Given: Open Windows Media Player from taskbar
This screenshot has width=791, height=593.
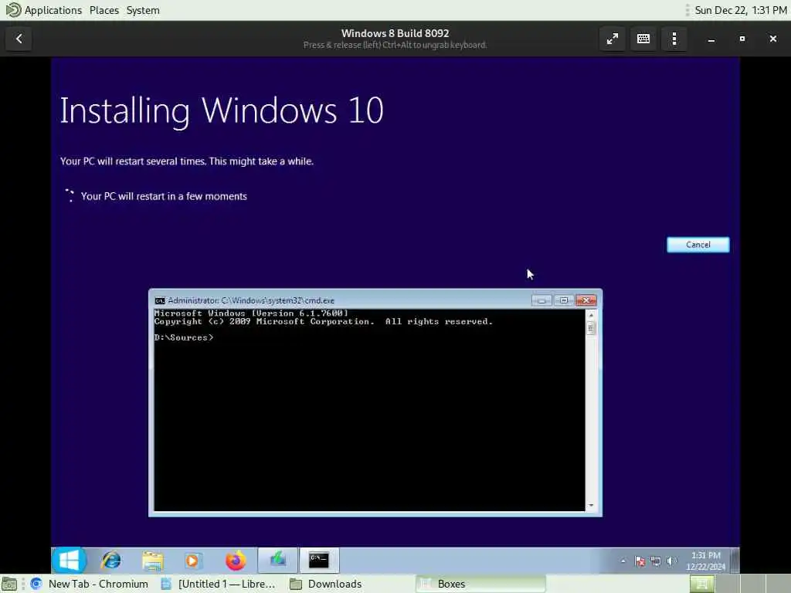Looking at the screenshot, I should (192, 561).
